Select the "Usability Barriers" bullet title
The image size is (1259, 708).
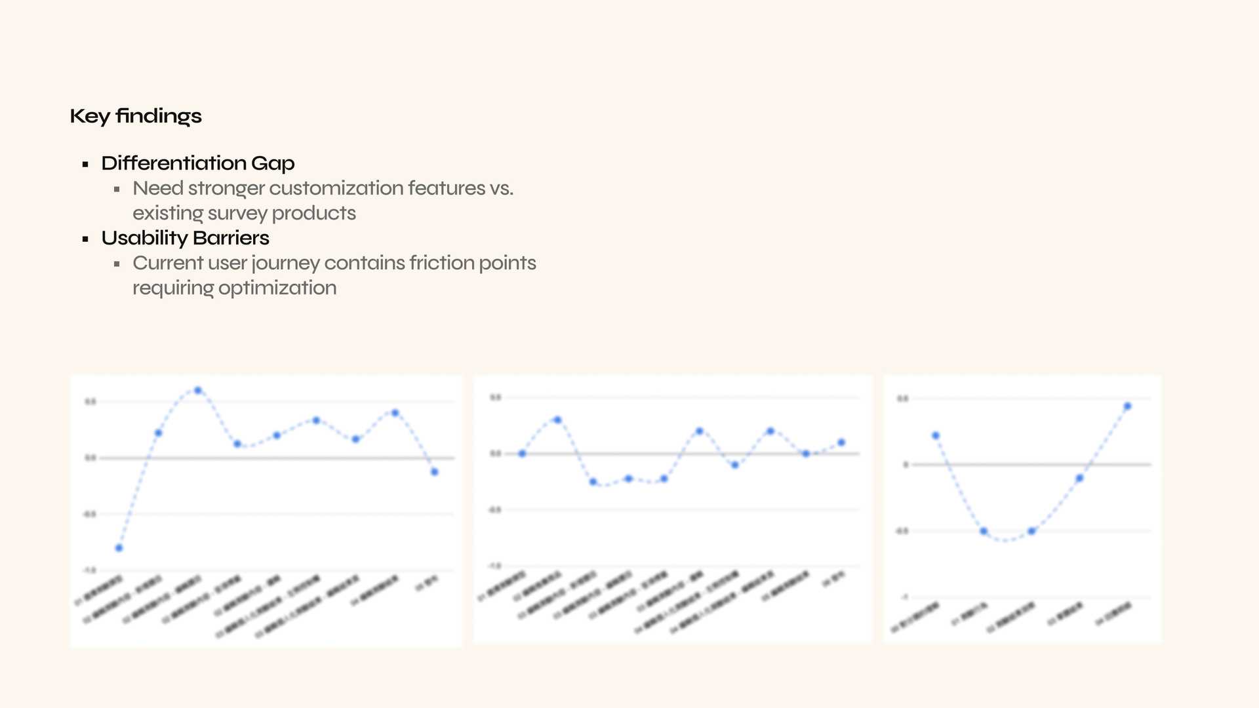pyautogui.click(x=185, y=238)
